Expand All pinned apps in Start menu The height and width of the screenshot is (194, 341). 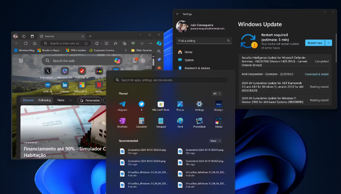tap(217, 94)
